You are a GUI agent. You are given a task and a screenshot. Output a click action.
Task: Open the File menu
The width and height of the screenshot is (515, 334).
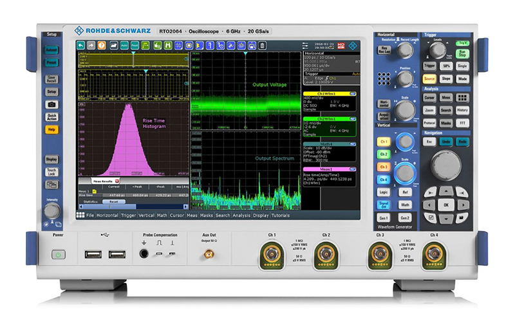coord(90,216)
